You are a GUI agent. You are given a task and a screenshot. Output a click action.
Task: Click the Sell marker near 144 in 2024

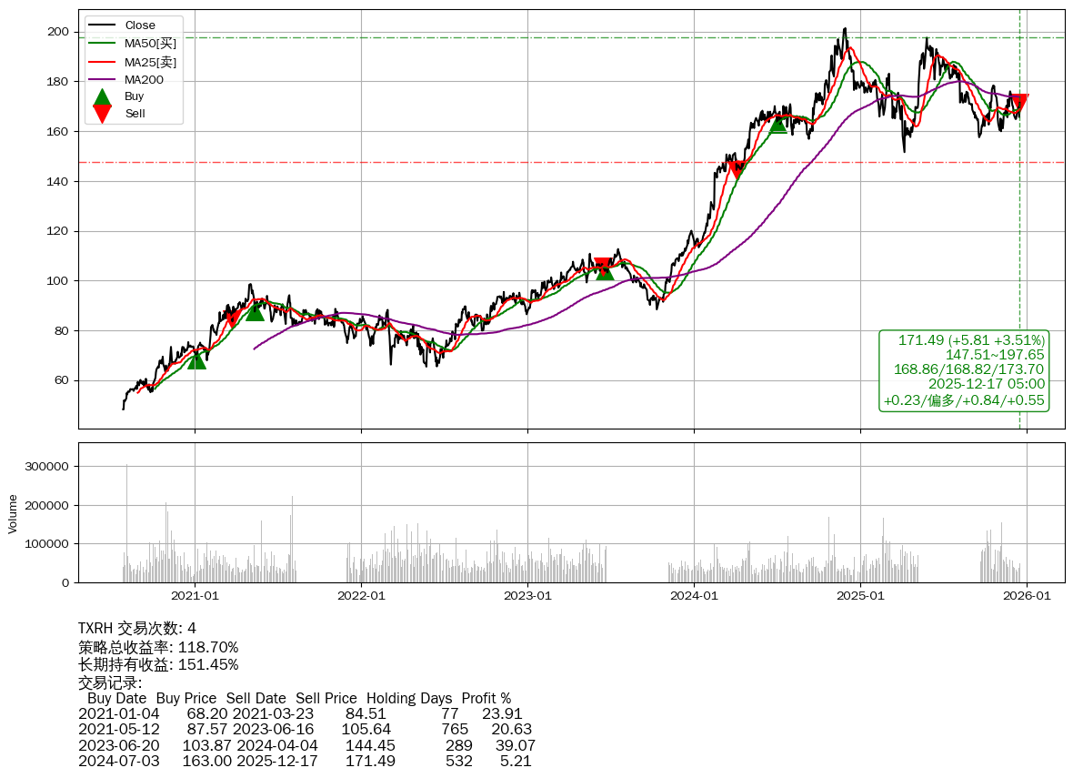(x=737, y=169)
